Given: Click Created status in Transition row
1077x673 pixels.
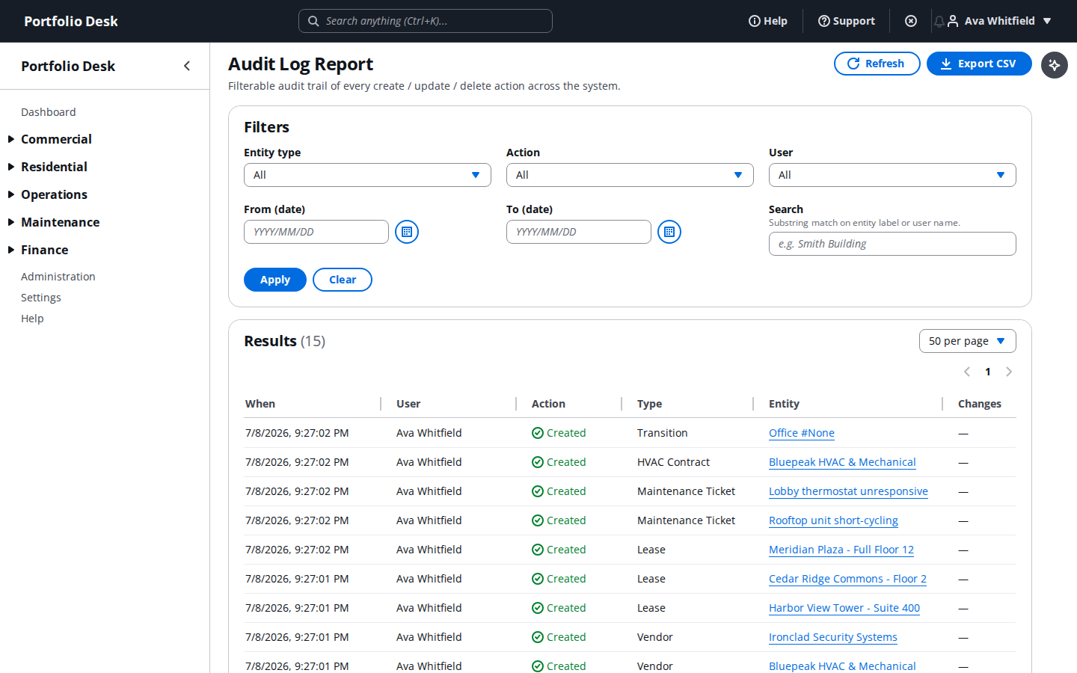Looking at the screenshot, I should [559, 433].
